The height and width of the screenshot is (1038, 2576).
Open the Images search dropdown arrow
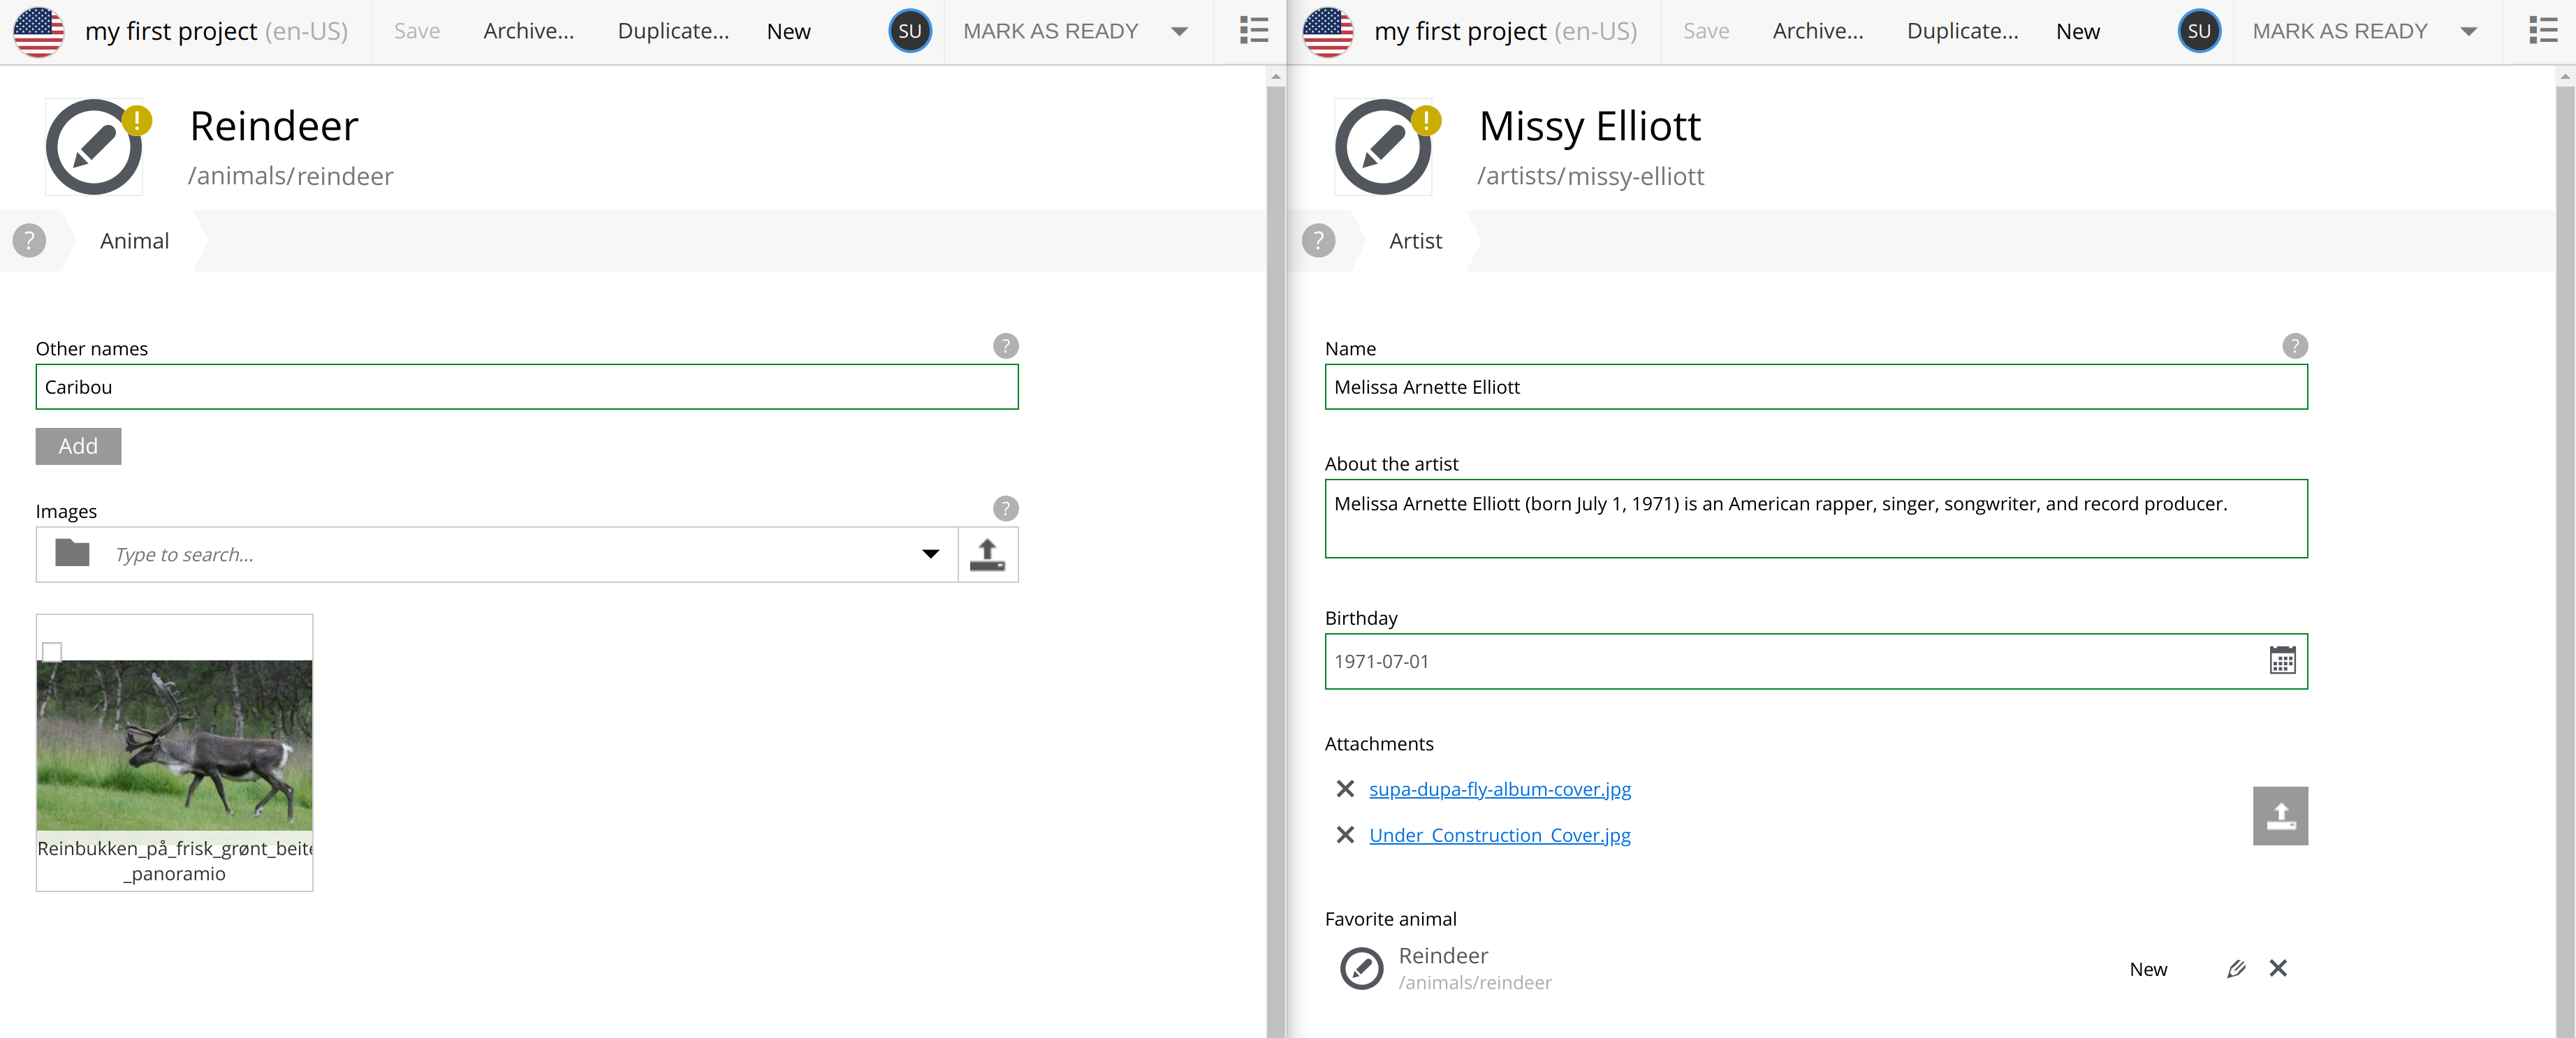[x=930, y=554]
